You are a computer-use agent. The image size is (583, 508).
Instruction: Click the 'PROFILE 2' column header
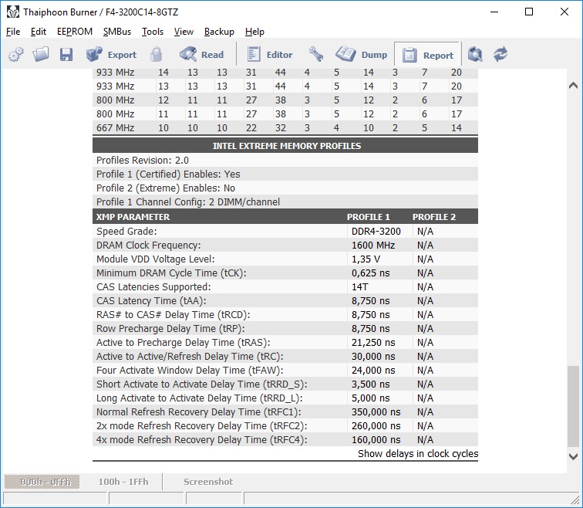[434, 217]
